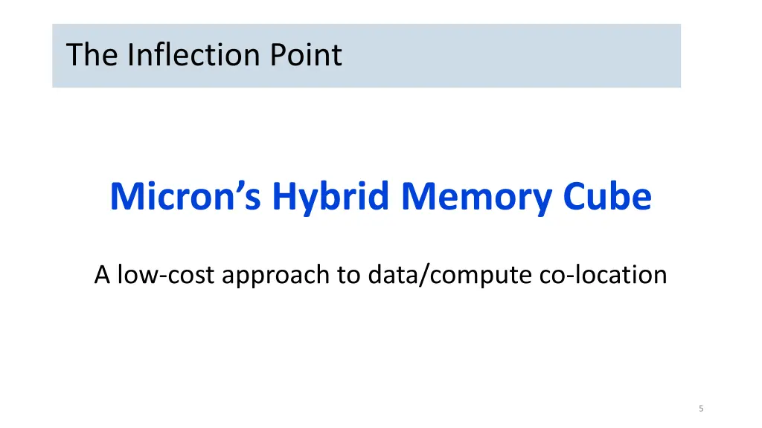The image size is (762, 428).
Task: Click the blue word "Hybrid"
Action: (x=330, y=197)
